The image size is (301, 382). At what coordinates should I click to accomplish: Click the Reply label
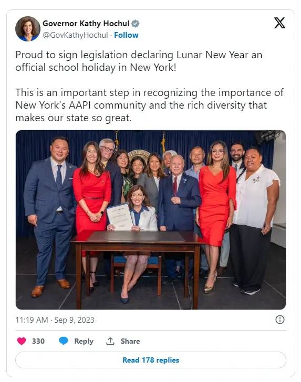[84, 341]
